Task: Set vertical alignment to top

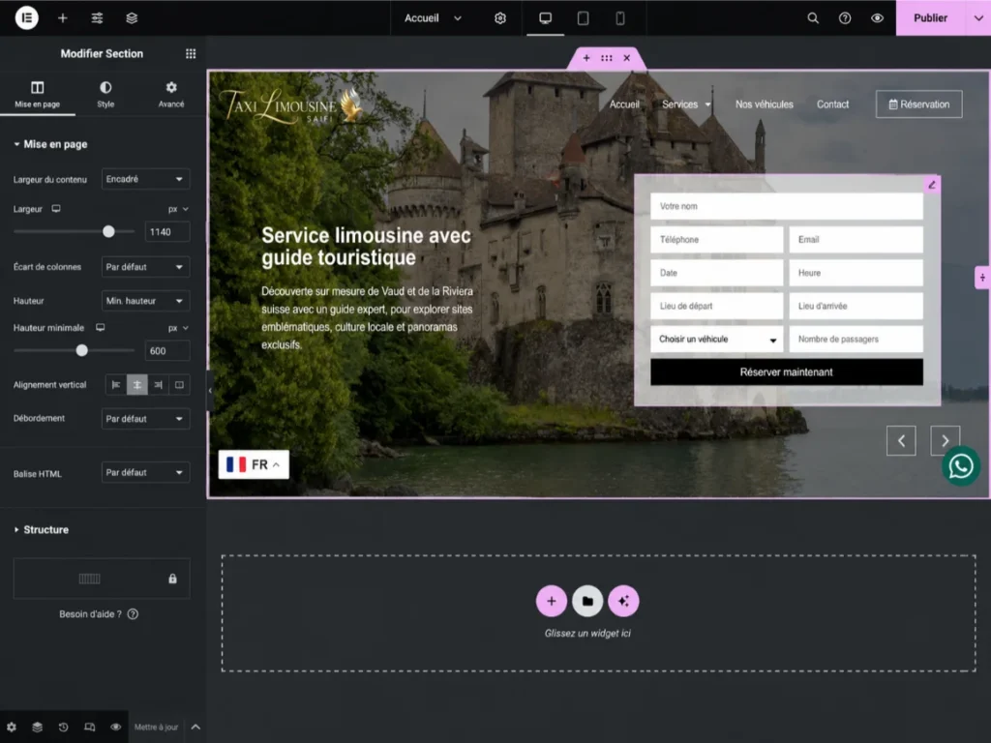Action: point(116,385)
